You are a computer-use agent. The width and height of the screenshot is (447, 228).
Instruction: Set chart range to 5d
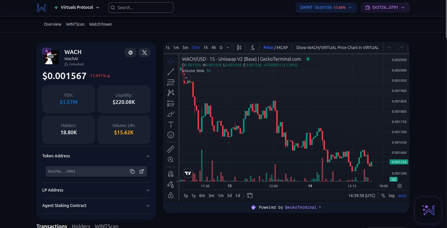[229, 196]
